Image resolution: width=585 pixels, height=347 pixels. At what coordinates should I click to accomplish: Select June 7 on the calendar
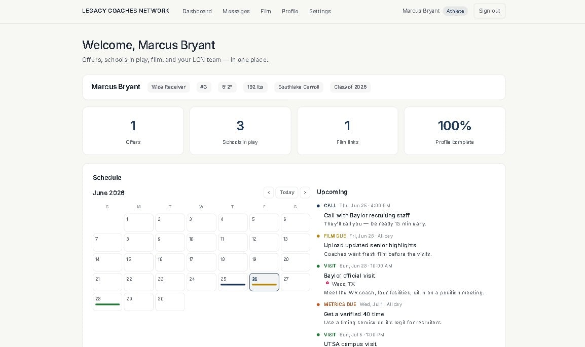(107, 242)
